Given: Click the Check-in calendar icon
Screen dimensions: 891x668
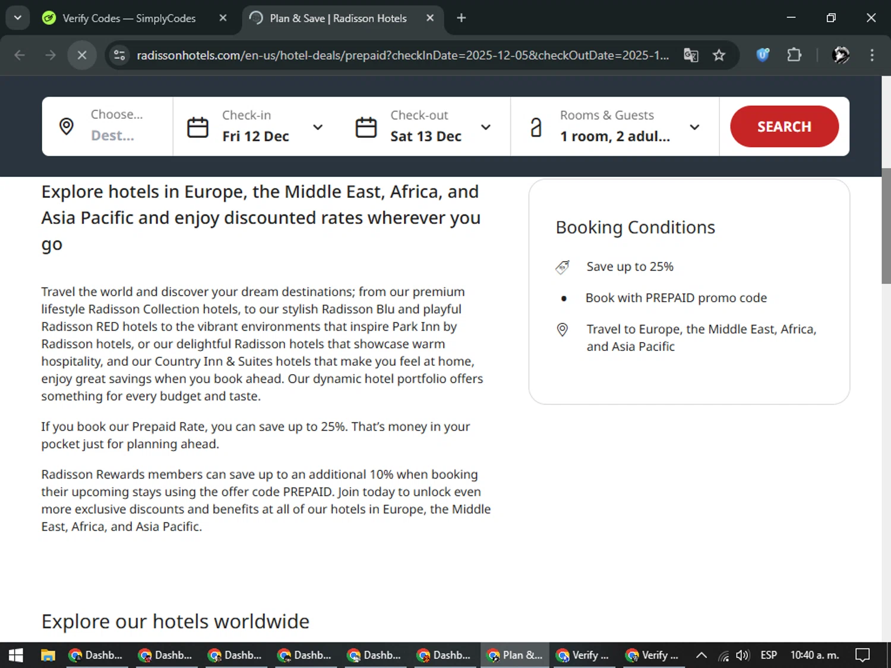Looking at the screenshot, I should 198,127.
